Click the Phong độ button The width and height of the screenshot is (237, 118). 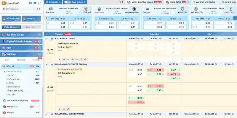[31, 18]
